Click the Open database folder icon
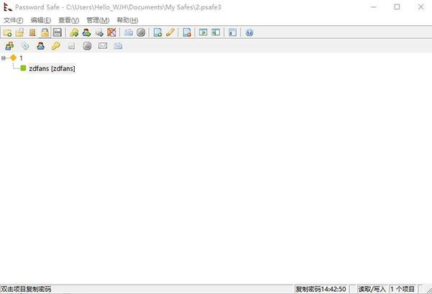This screenshot has height=294, width=432. [19, 33]
